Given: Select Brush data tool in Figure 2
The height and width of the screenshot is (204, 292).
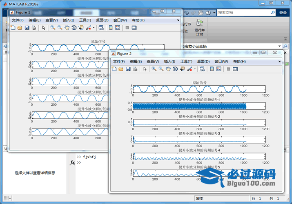Looking at the screenshot, I should (x=189, y=69).
